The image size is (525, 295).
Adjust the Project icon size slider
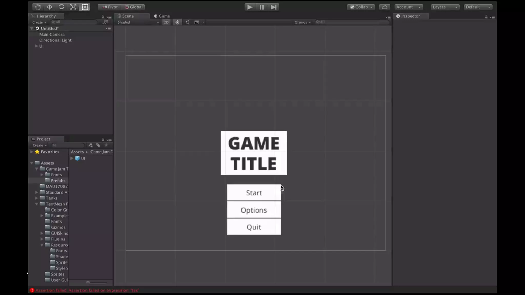click(x=88, y=282)
